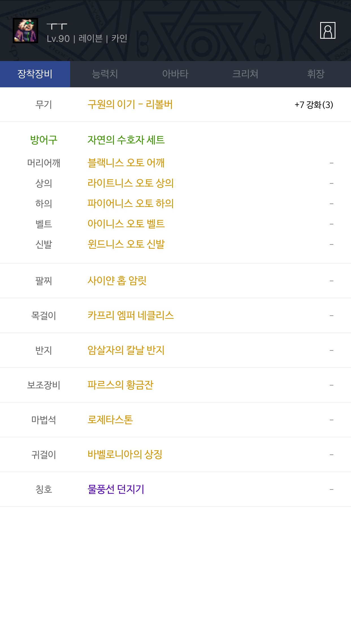Tap the character profile icon
351x624 pixels.
(x=328, y=30)
